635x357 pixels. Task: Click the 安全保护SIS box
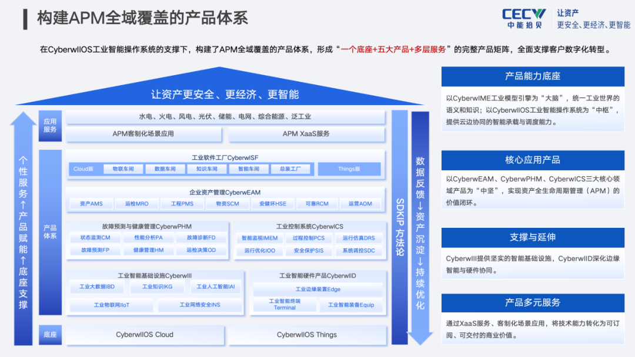point(309,251)
